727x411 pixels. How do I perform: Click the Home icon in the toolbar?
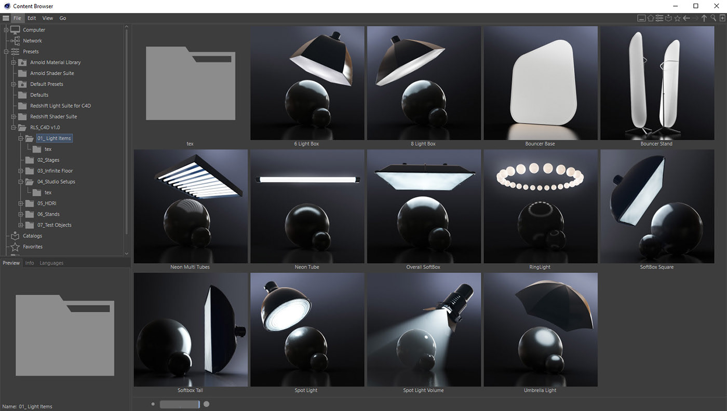[x=651, y=18]
